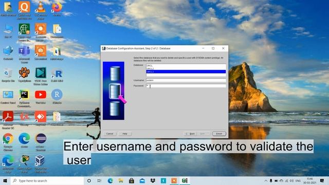
Task: Open Control Panel desktop icon
Action: [8, 97]
